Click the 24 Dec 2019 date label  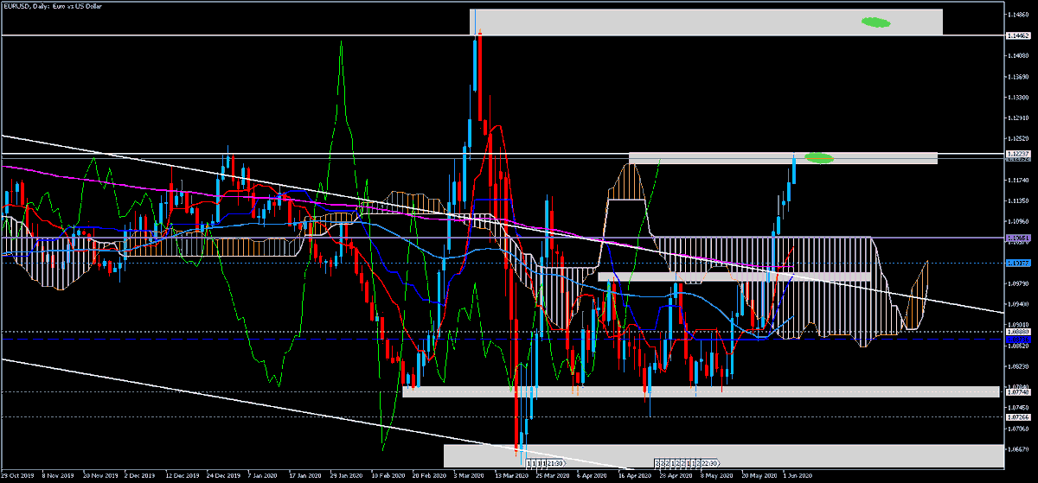coord(221,475)
